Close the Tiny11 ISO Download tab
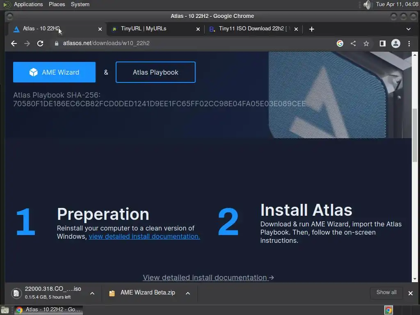 pyautogui.click(x=296, y=29)
